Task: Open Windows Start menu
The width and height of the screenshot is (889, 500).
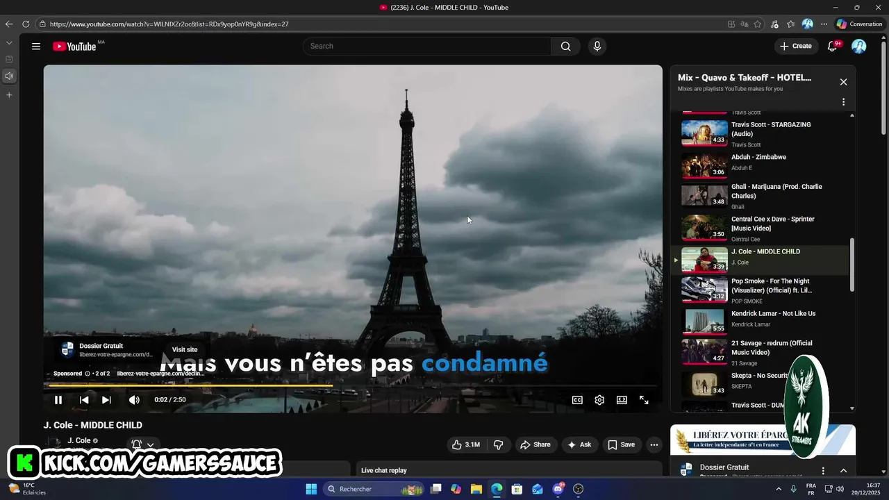Action: (311, 489)
